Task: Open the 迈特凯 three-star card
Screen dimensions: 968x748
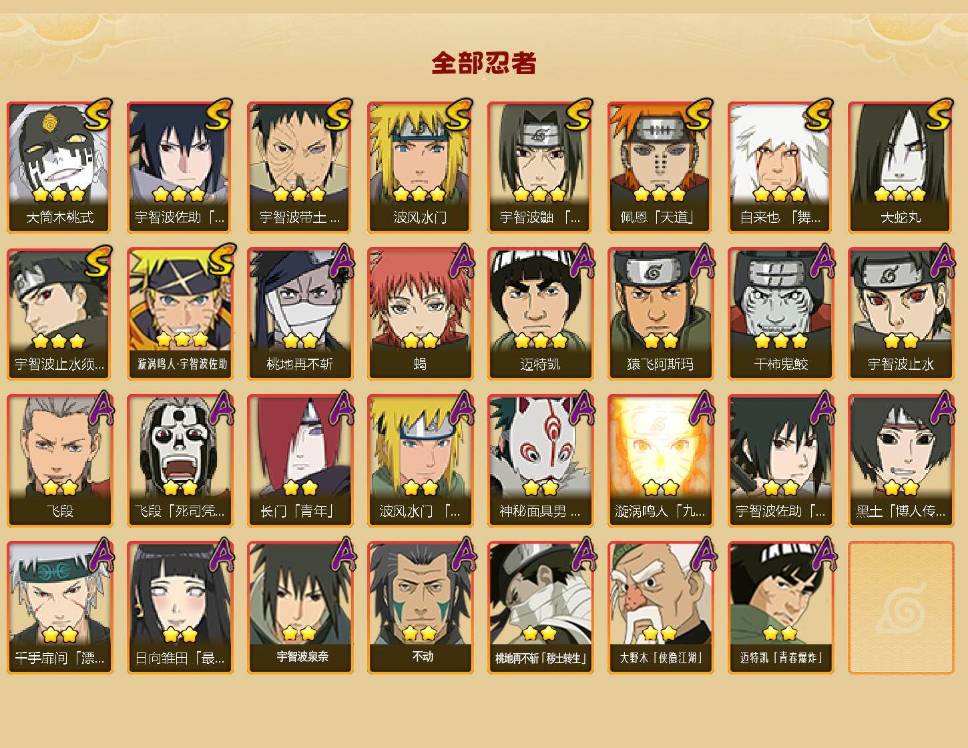Action: (540, 314)
